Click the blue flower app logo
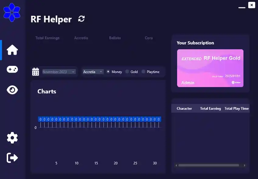Viewport: 258px width, 179px height. point(12,12)
